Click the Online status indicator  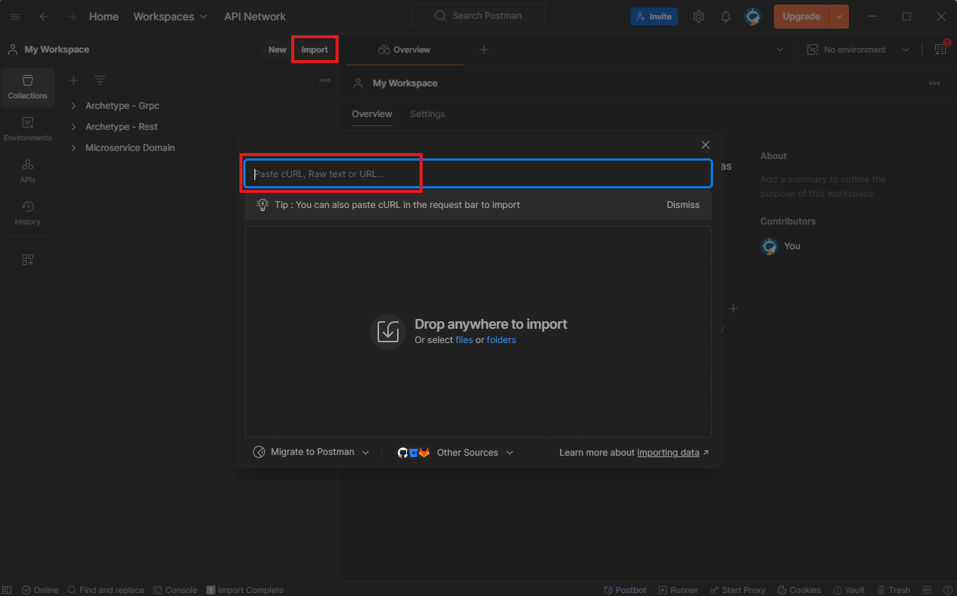pos(40,590)
